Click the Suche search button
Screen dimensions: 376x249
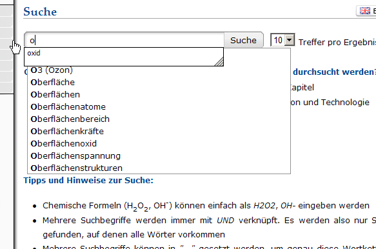[x=243, y=40]
